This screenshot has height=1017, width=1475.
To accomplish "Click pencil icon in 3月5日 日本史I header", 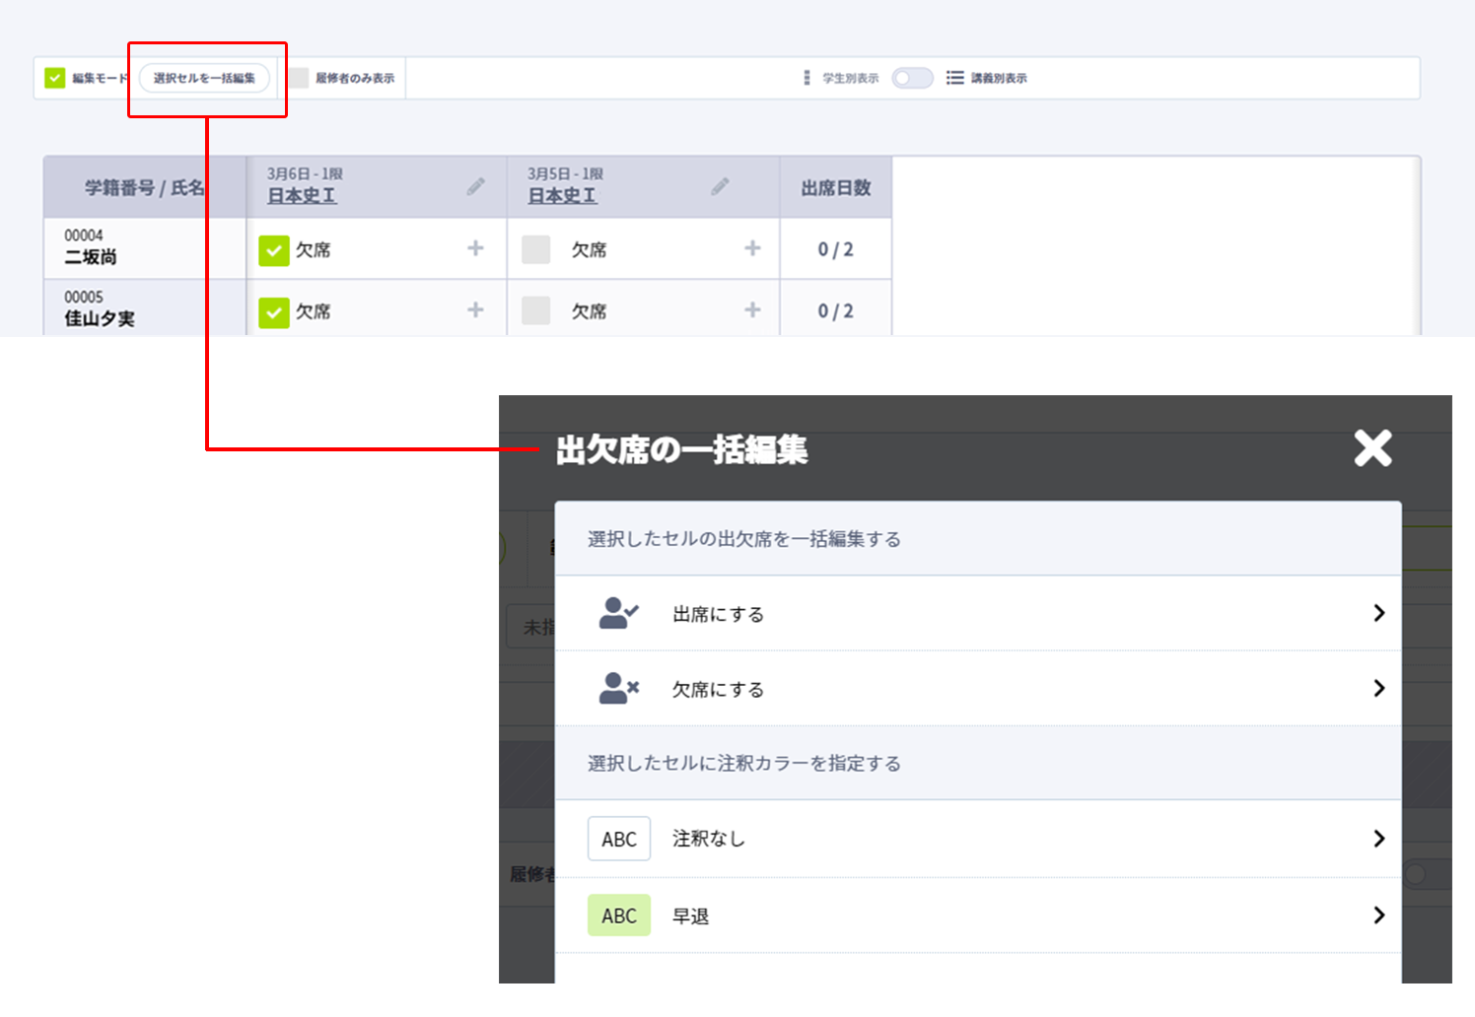I will click(x=721, y=186).
